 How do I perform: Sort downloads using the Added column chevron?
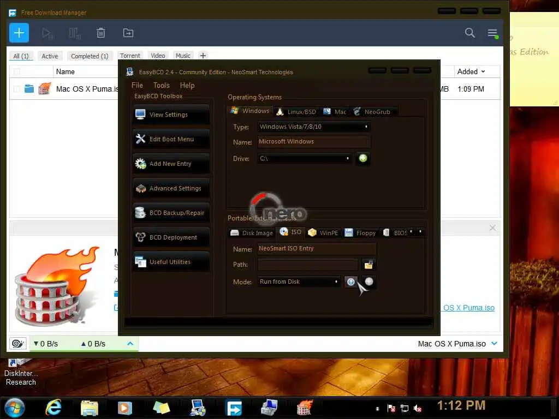tap(483, 71)
